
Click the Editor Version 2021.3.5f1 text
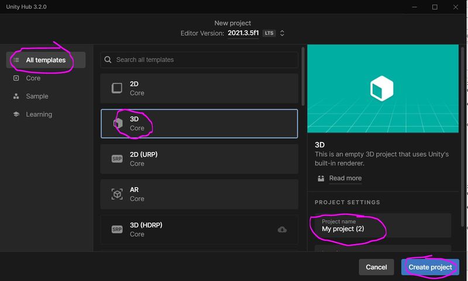click(243, 33)
